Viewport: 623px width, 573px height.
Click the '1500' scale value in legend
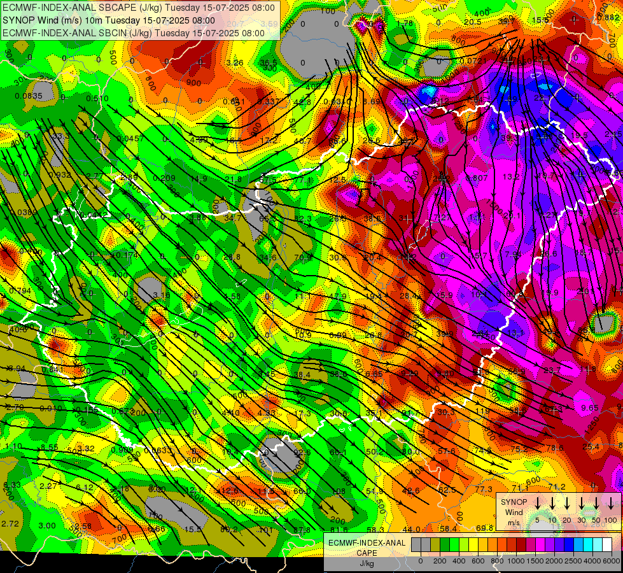[535, 561]
